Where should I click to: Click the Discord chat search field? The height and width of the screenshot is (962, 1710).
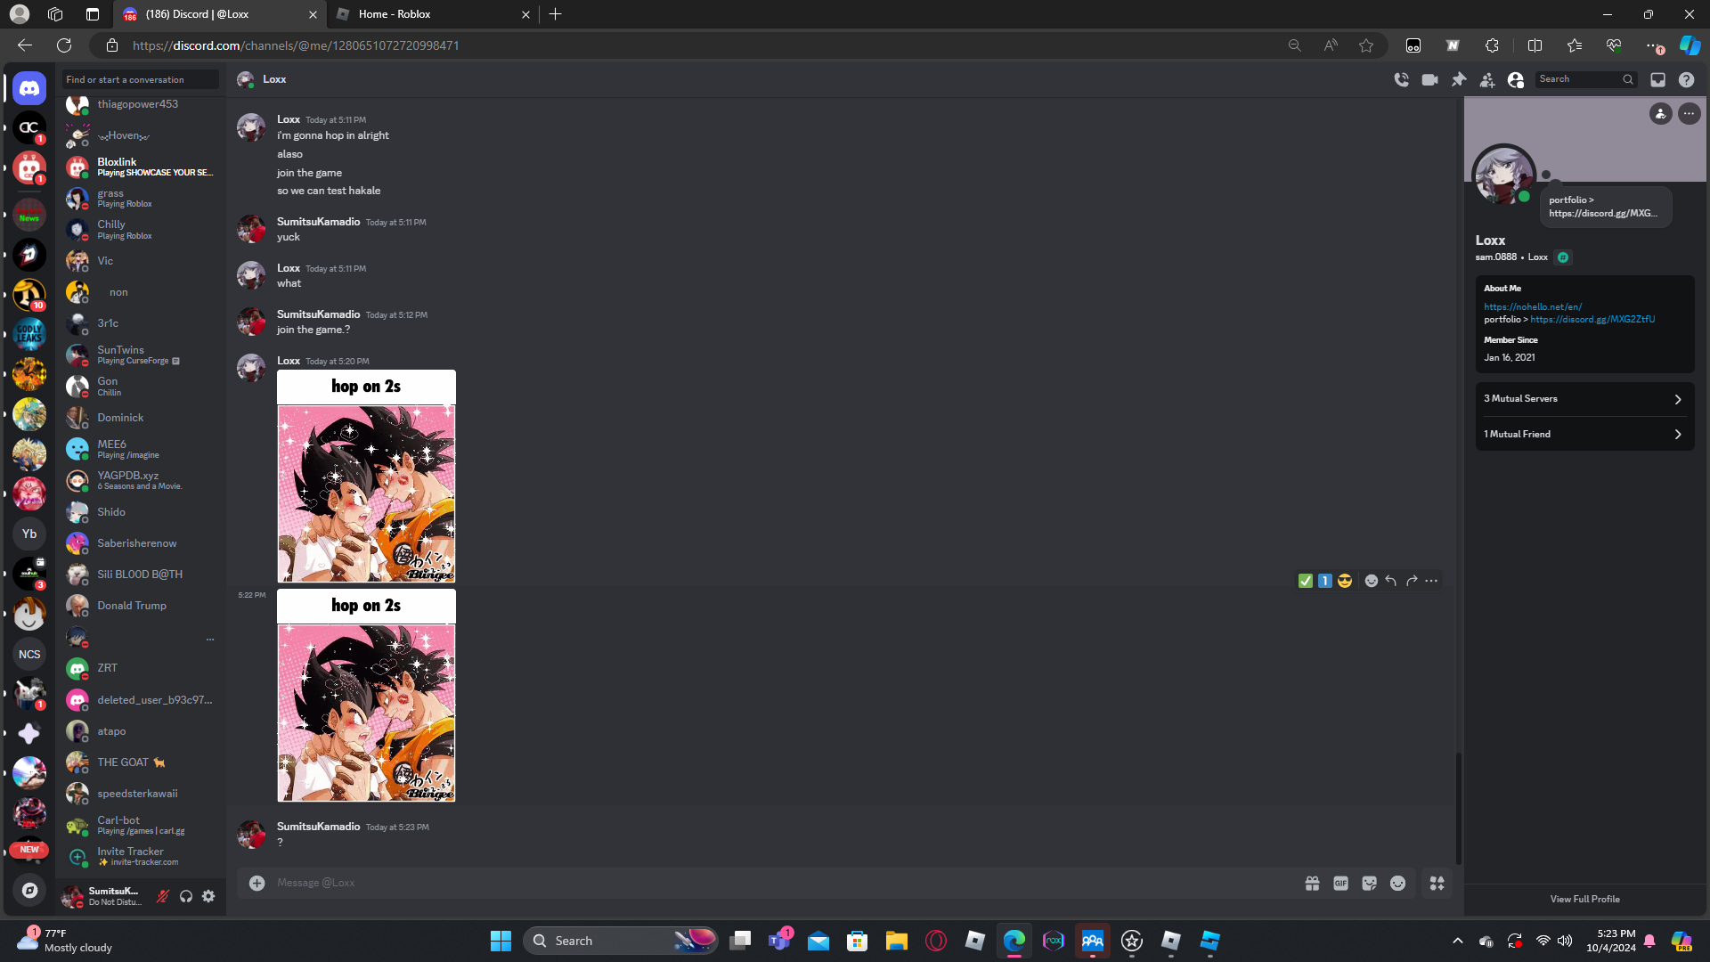(1585, 79)
